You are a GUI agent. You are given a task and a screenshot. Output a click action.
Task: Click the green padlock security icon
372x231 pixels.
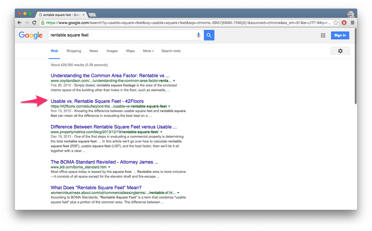pyautogui.click(x=43, y=23)
